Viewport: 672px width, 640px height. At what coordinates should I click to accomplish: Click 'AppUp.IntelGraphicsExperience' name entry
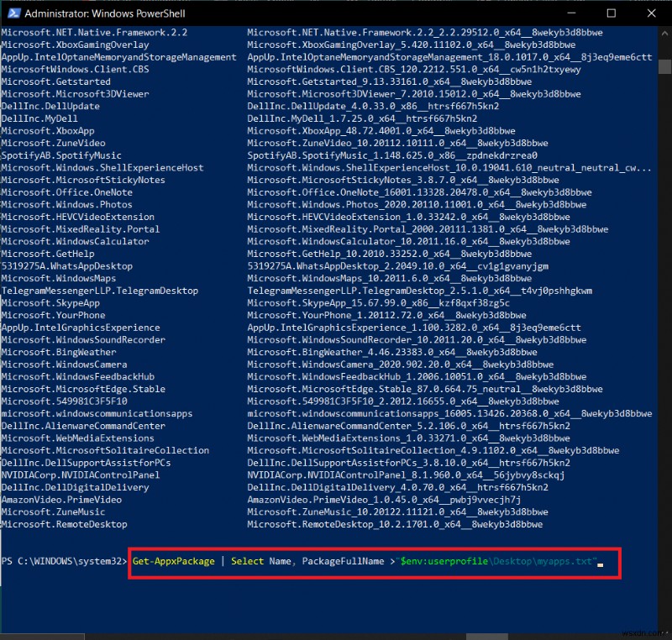pos(81,328)
